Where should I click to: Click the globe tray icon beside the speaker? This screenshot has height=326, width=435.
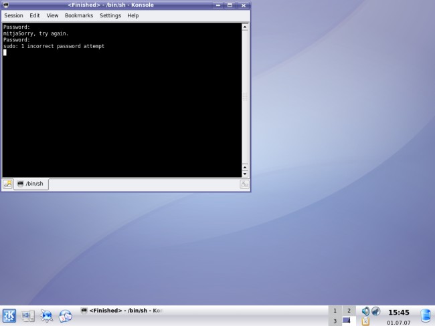[x=376, y=311]
